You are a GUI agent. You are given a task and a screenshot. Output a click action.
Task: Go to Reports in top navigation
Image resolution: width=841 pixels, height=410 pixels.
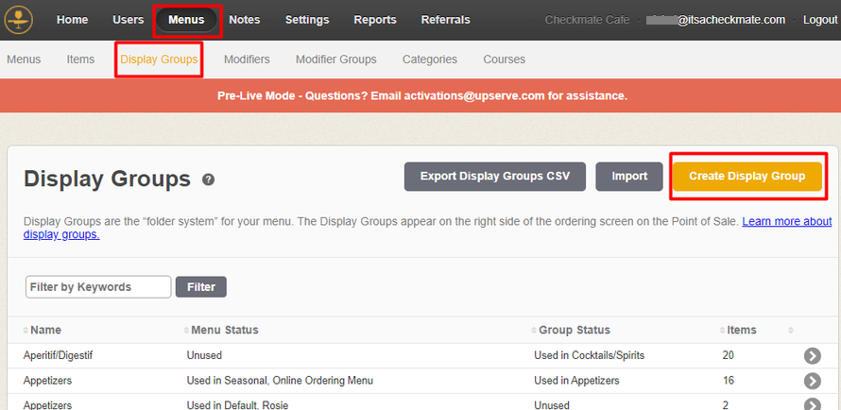tap(375, 20)
